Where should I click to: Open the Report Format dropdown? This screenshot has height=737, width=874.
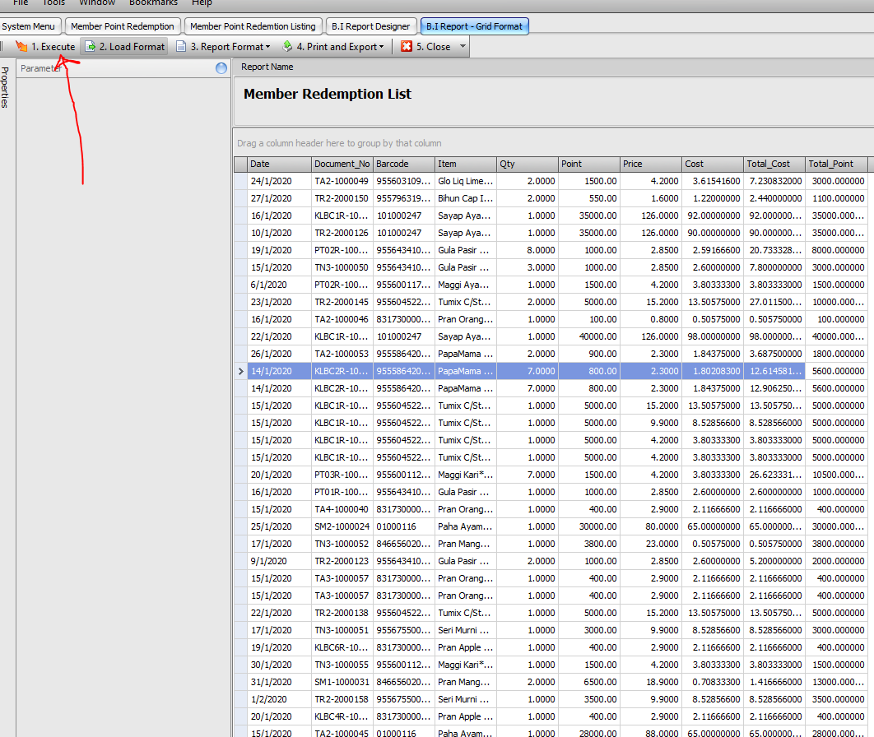click(222, 47)
